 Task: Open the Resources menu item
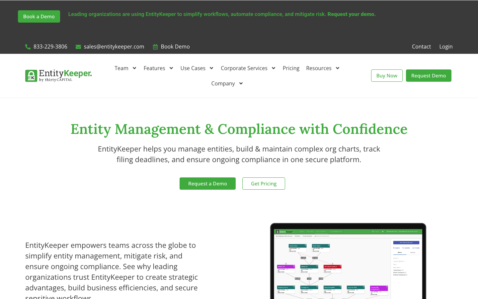coord(319,68)
